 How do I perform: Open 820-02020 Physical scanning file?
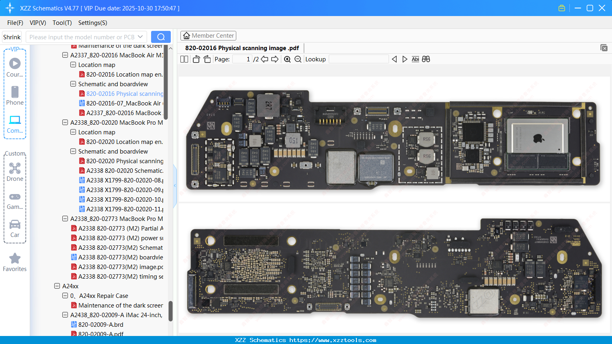(121, 161)
